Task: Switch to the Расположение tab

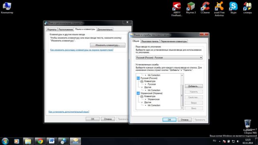Action: pyautogui.click(x=66, y=30)
